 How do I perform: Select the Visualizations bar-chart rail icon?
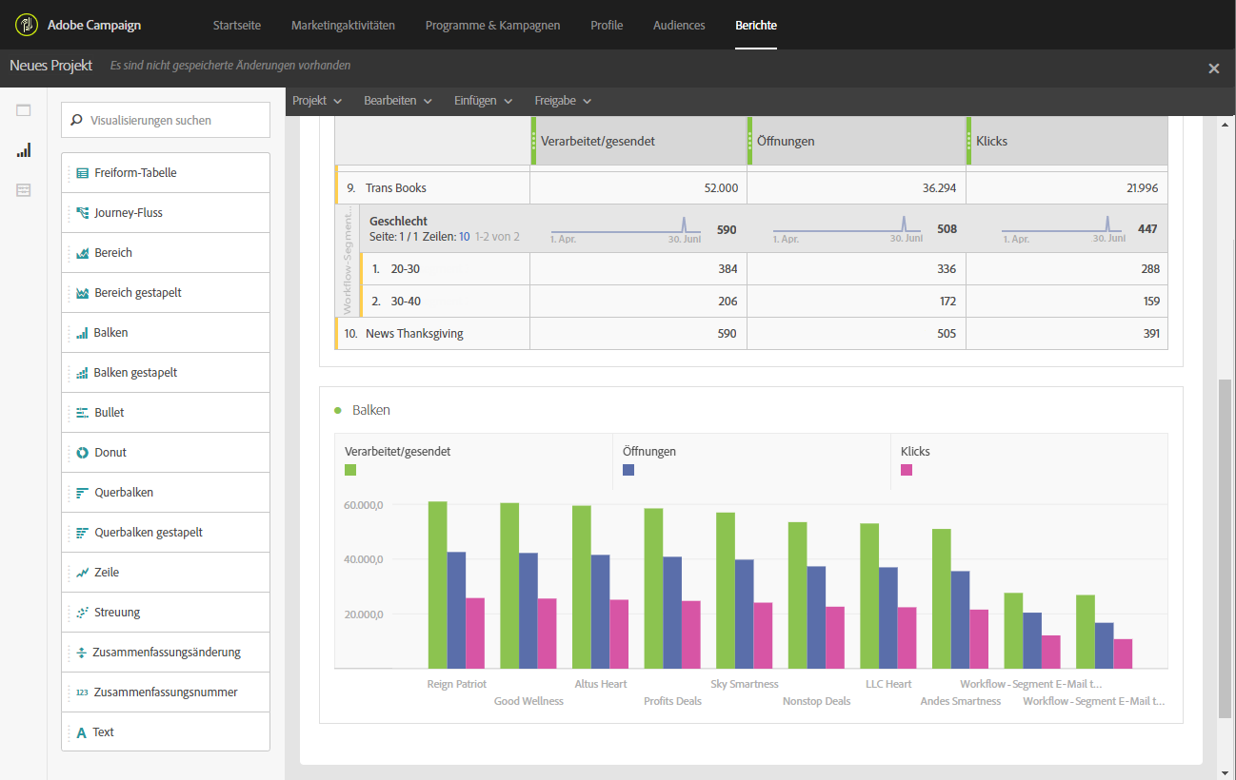(24, 150)
